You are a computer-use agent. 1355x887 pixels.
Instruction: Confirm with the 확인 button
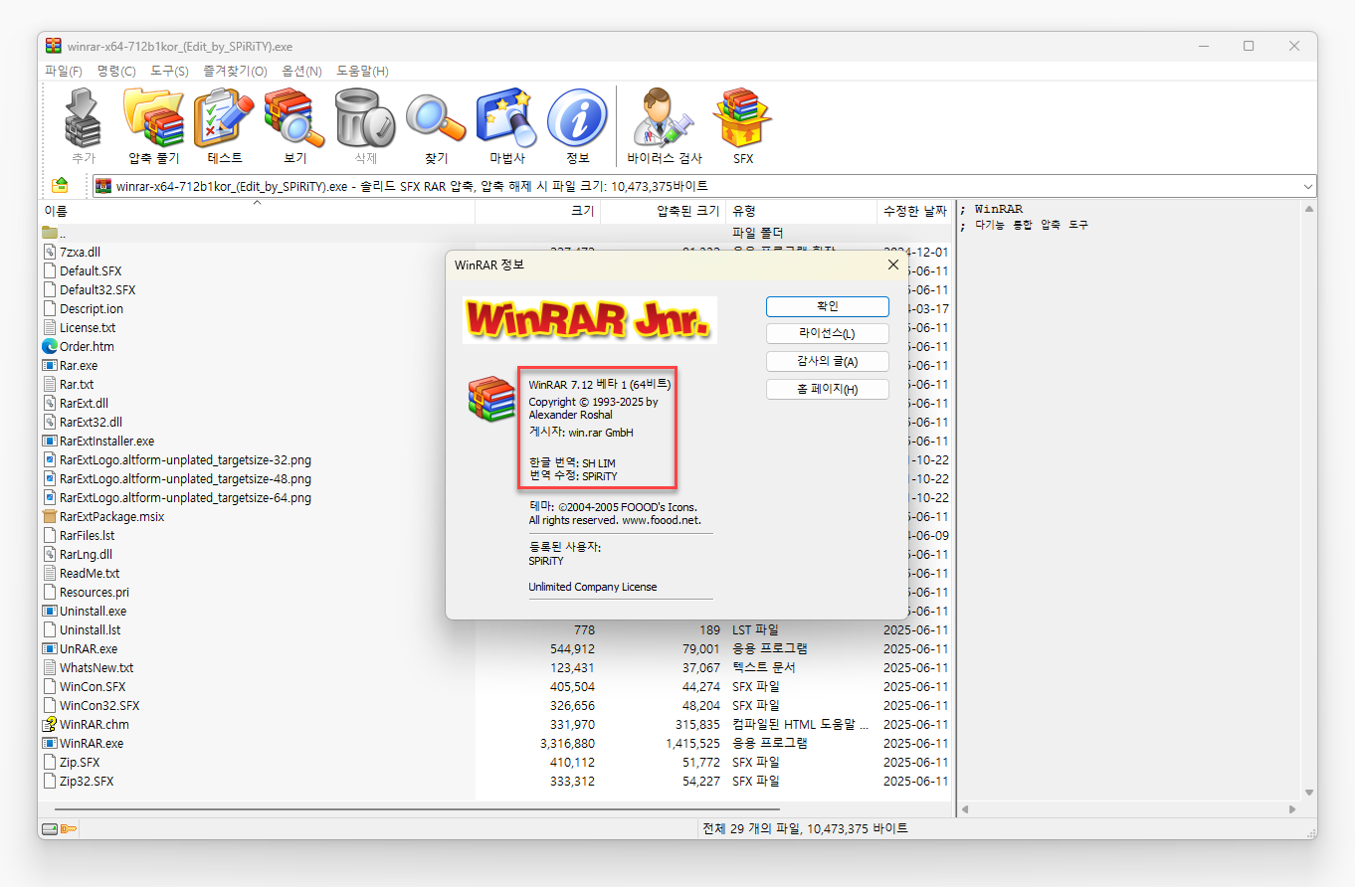(x=828, y=306)
